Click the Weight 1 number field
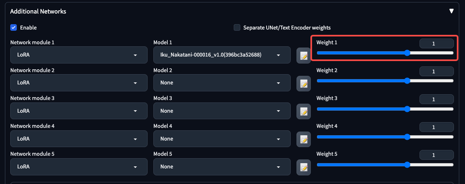 pyautogui.click(x=436, y=44)
